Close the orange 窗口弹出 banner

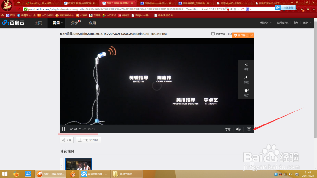click(x=252, y=35)
